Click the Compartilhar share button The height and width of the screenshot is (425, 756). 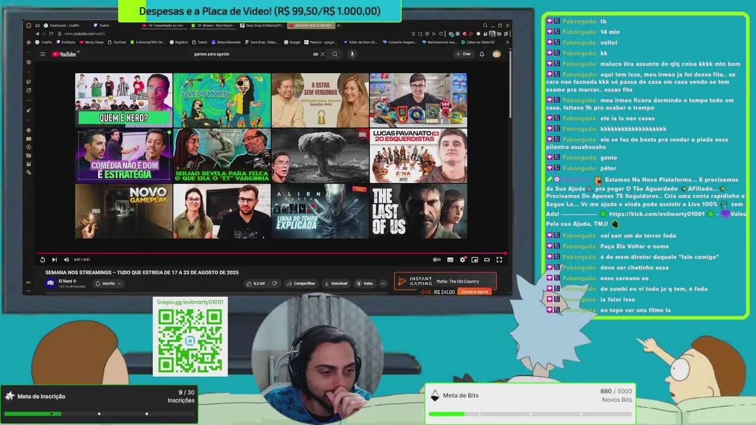(x=301, y=283)
